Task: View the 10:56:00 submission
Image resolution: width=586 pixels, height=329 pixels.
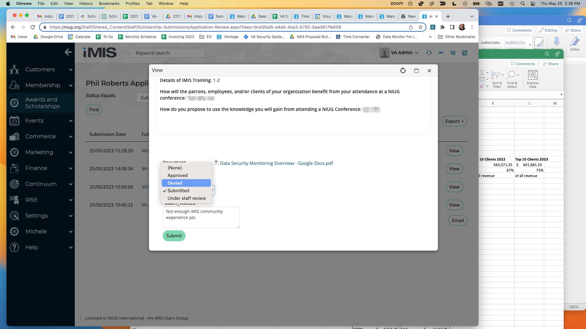Action: [x=454, y=187]
